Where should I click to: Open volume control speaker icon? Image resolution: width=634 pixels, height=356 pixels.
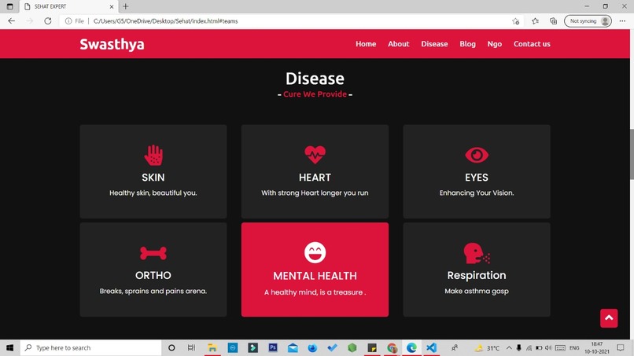(548, 347)
